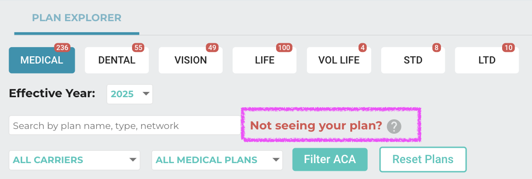Click the question mark help icon
This screenshot has width=532, height=179.
[394, 127]
